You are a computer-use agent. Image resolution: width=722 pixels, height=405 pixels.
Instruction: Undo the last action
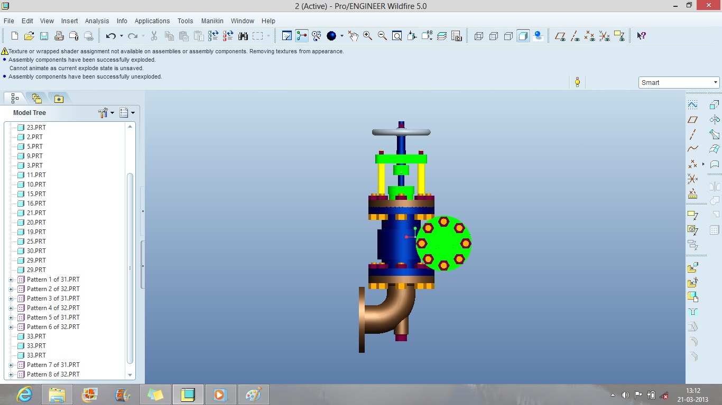click(110, 36)
